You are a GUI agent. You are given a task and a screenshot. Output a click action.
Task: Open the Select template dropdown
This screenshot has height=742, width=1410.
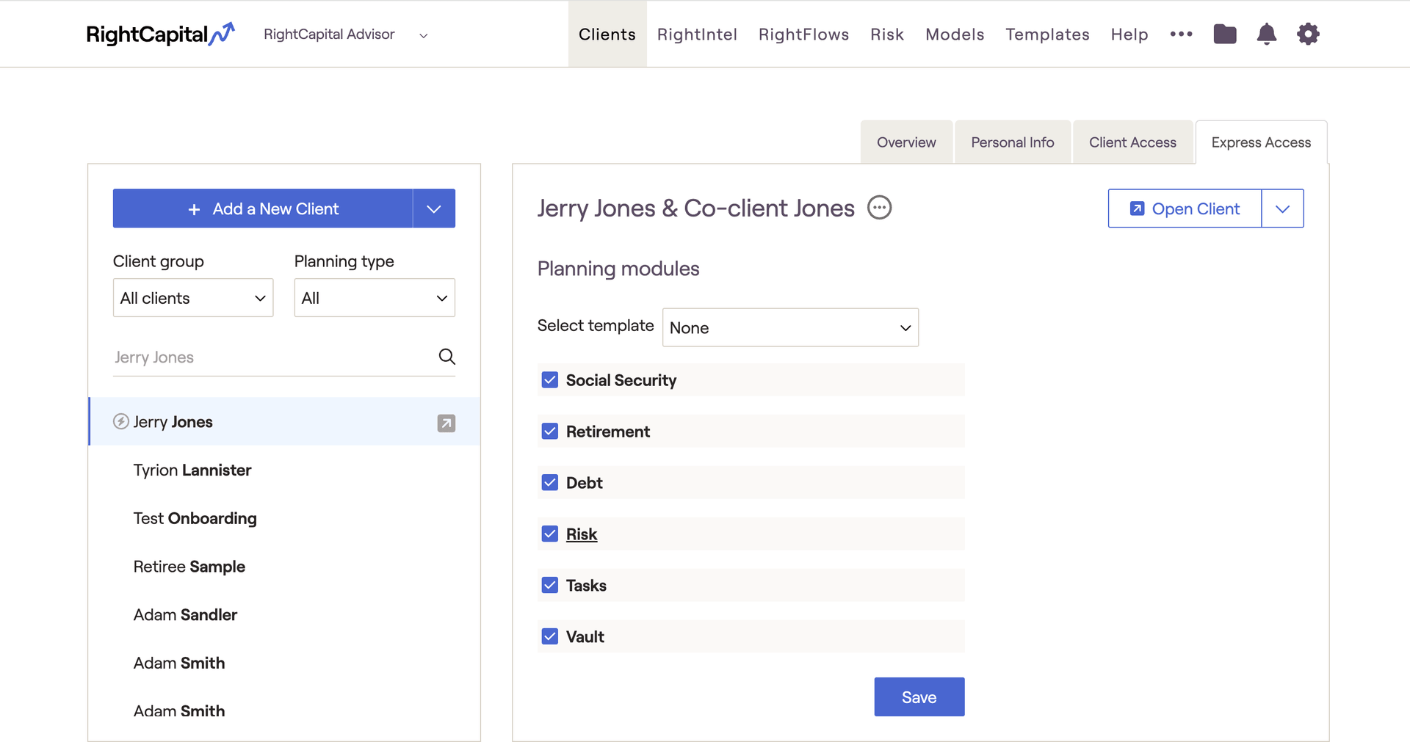(x=790, y=327)
